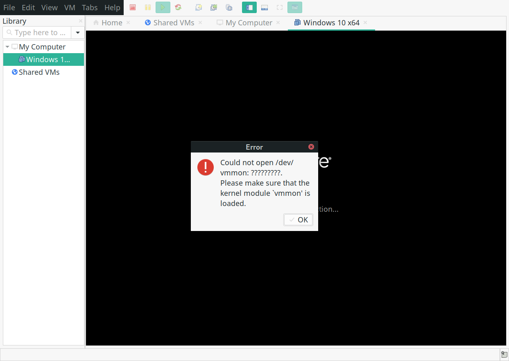Take a snapshot of the VM

(199, 7)
